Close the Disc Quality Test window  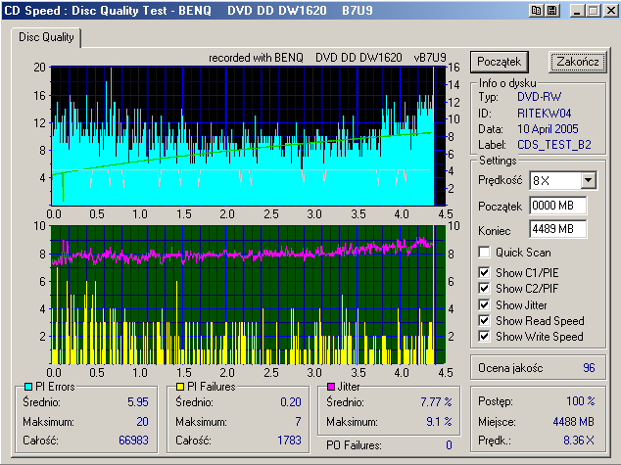(610, 11)
